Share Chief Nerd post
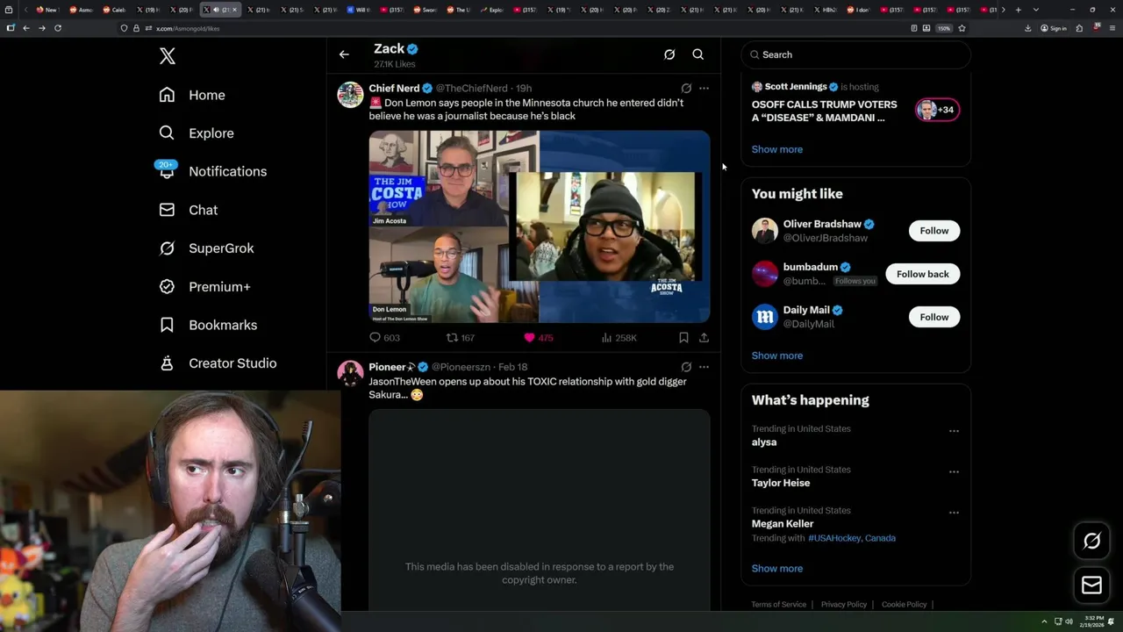 point(704,338)
